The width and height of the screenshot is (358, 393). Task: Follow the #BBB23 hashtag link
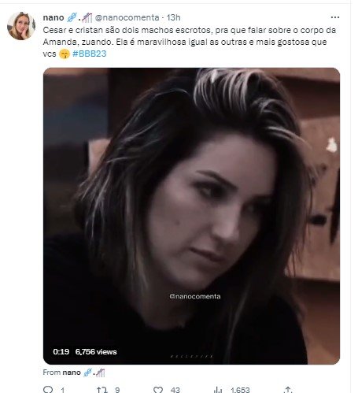pos(90,54)
